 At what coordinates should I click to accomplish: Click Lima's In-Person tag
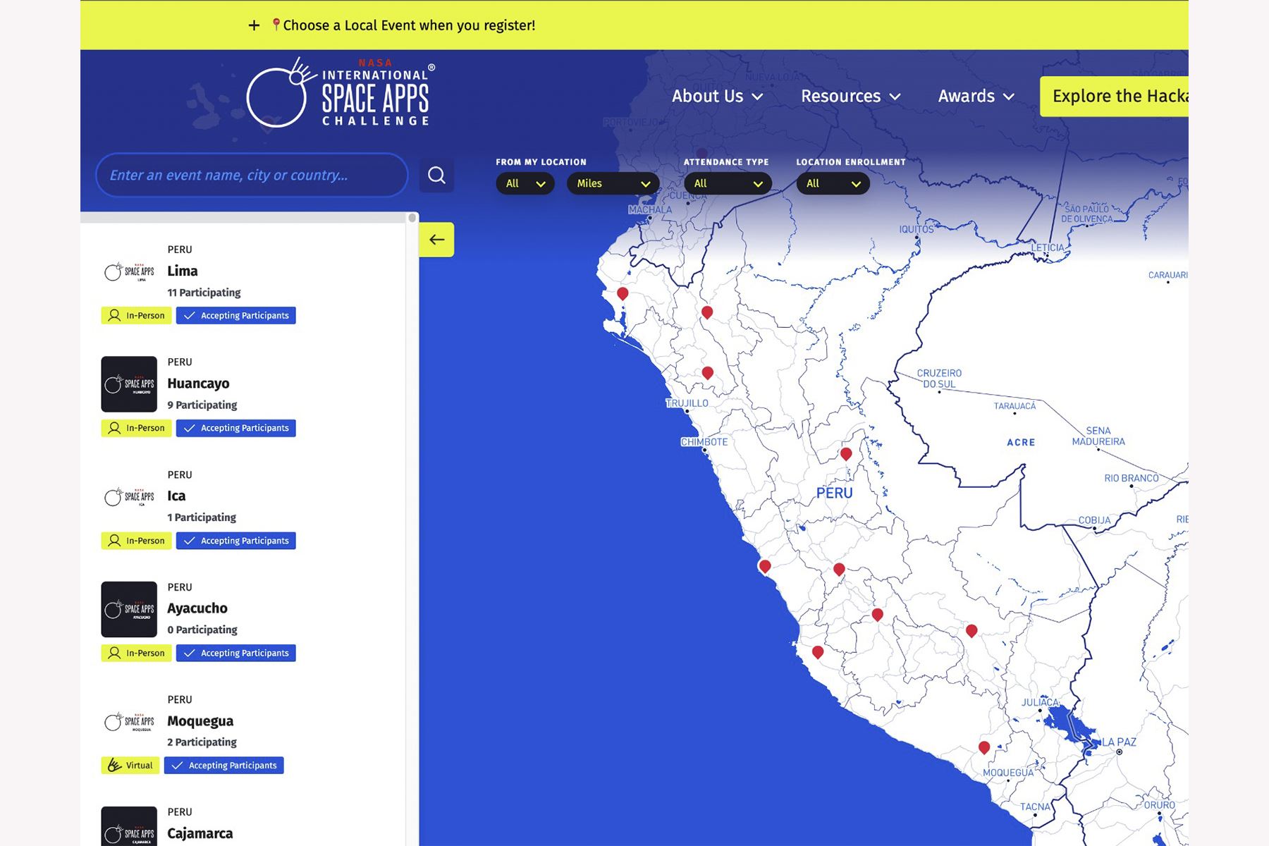[x=136, y=315]
